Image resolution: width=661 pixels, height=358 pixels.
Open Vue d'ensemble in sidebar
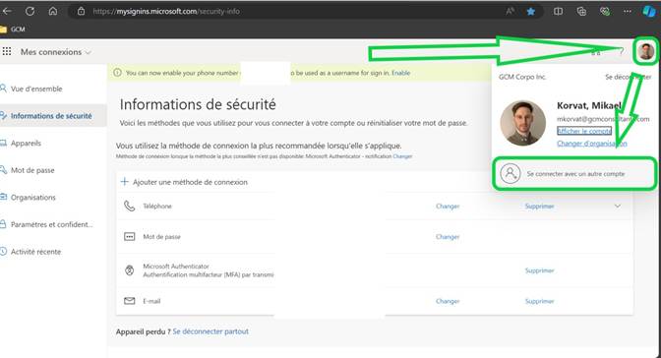pyautogui.click(x=36, y=89)
